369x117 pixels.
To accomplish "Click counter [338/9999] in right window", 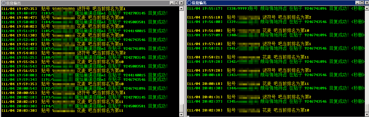I will pos(238,9).
